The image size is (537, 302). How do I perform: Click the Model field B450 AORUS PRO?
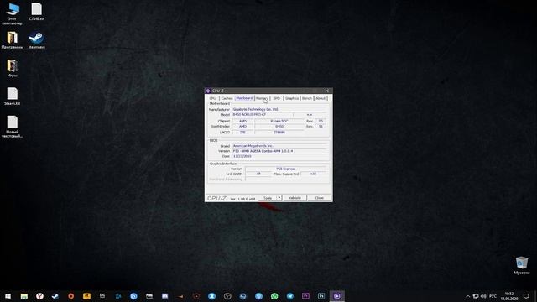[263, 114]
